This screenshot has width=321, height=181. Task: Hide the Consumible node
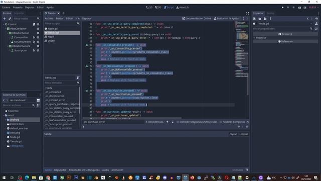click(x=38, y=37)
